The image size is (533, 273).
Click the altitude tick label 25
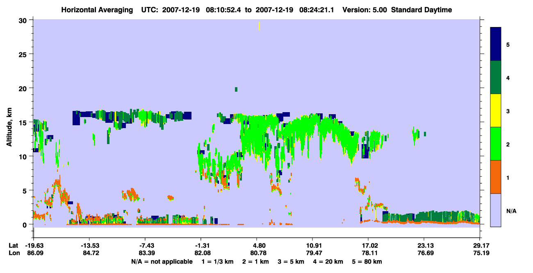pyautogui.click(x=24, y=54)
